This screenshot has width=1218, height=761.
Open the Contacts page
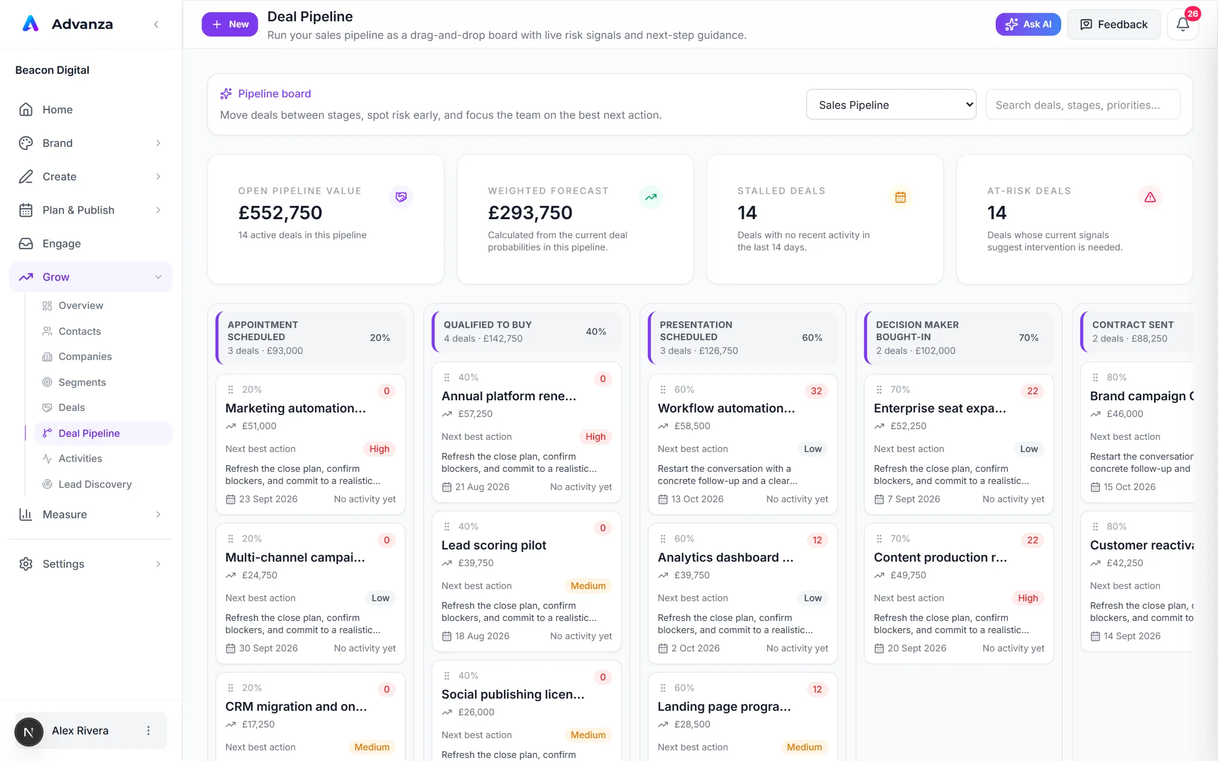[x=104, y=331]
